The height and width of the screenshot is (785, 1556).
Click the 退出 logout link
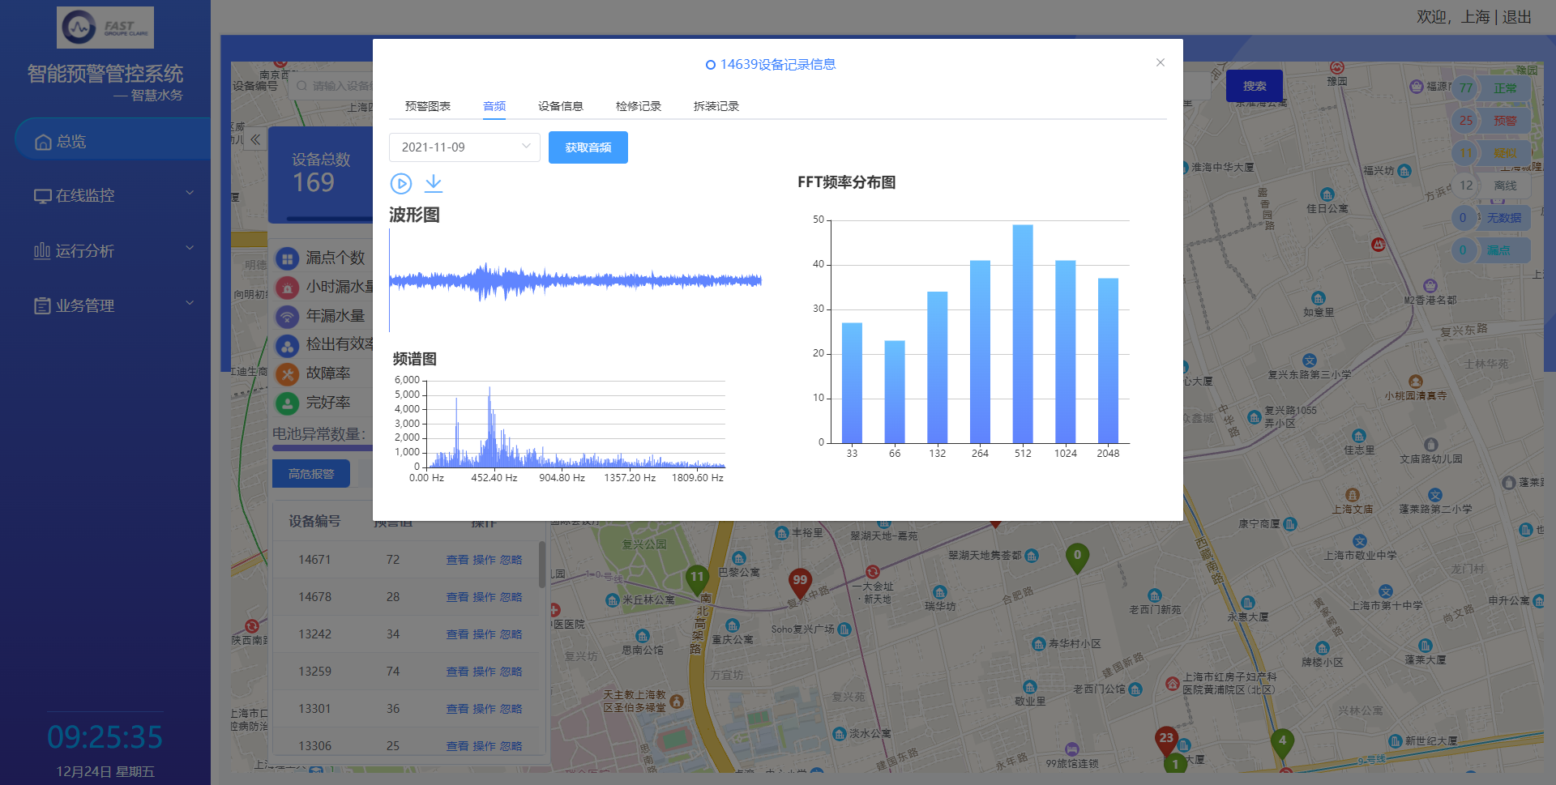[x=1516, y=17]
